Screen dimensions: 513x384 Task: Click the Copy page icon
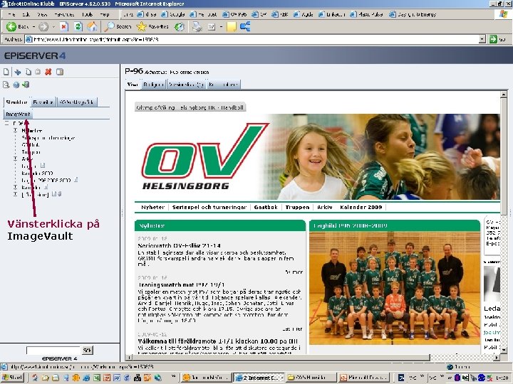pyautogui.click(x=28, y=72)
